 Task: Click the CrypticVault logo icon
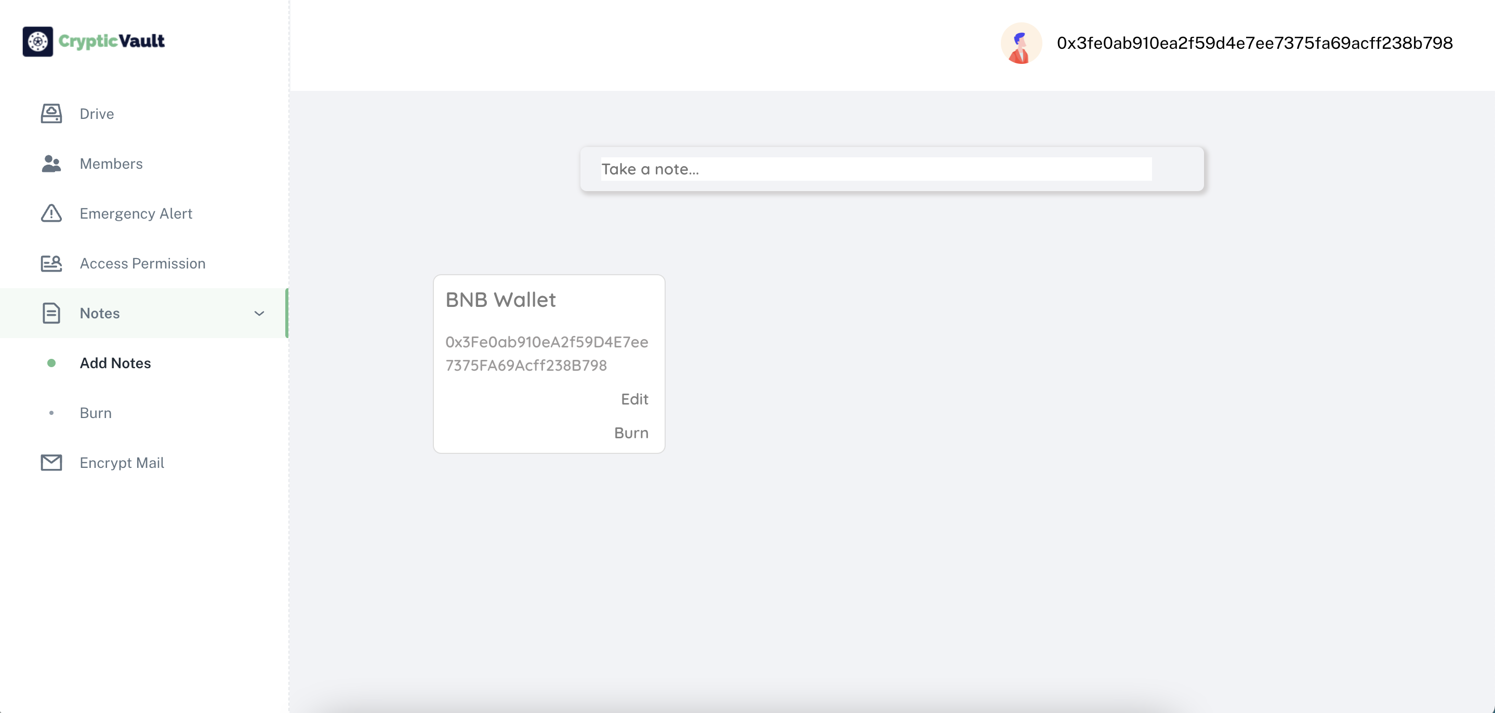[x=38, y=41]
